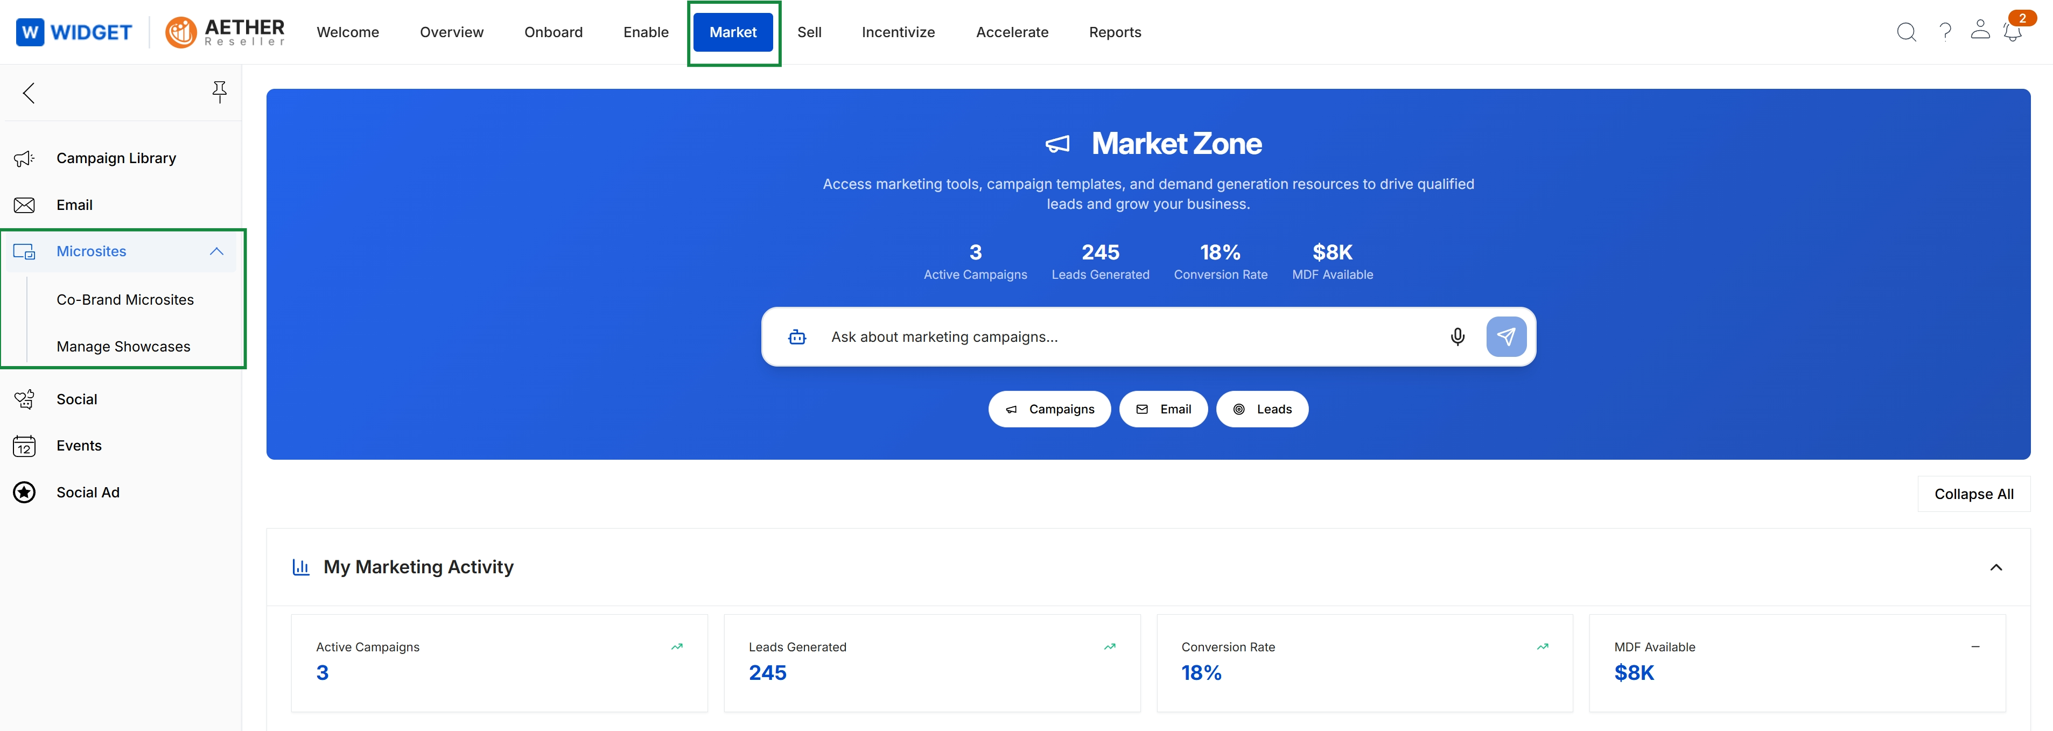Click the Widget logo
Image resolution: width=2053 pixels, height=731 pixels.
click(x=74, y=32)
